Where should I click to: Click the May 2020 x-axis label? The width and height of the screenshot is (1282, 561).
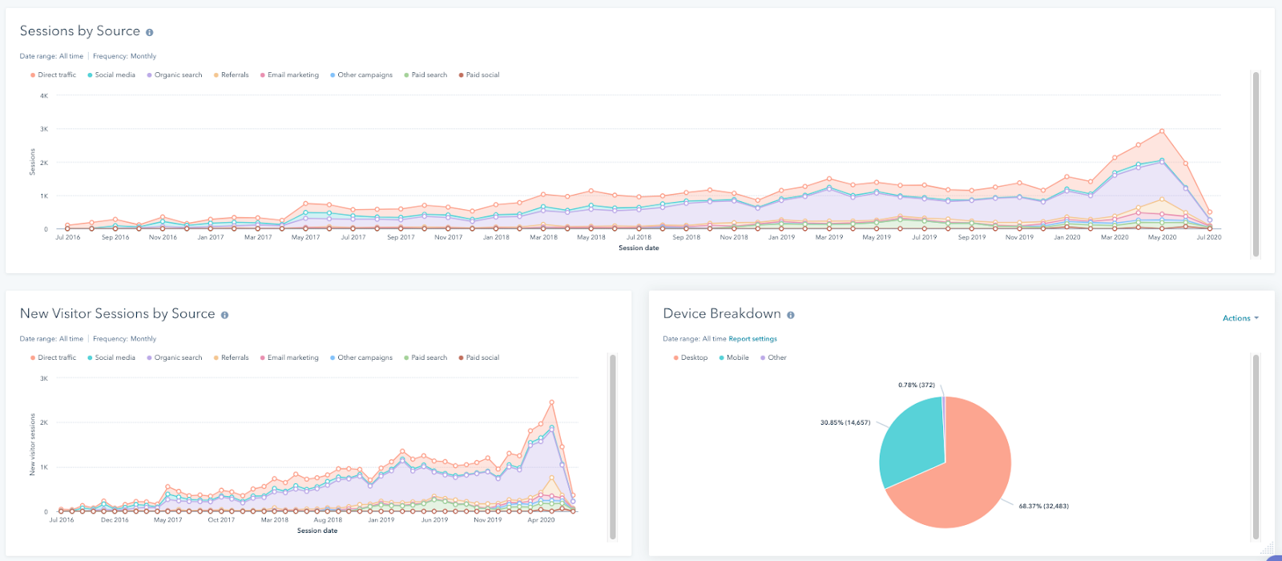[x=1162, y=237]
